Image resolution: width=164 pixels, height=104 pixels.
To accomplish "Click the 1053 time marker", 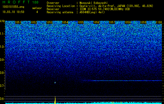I will click(x=49, y=22).
